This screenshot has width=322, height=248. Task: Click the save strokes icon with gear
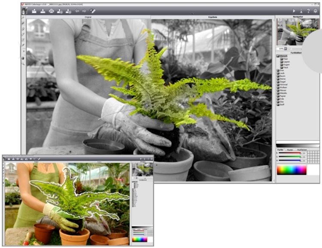pos(68,11)
